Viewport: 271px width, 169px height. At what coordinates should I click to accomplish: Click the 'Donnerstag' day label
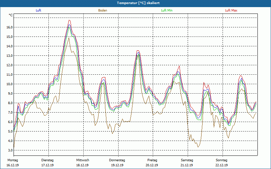[x=117, y=160]
